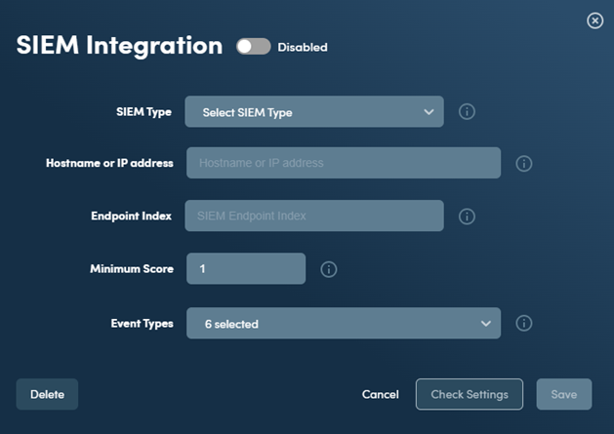Open the Minimum Score info tooltip icon
Image resolution: width=614 pixels, height=434 pixels.
[x=329, y=269]
